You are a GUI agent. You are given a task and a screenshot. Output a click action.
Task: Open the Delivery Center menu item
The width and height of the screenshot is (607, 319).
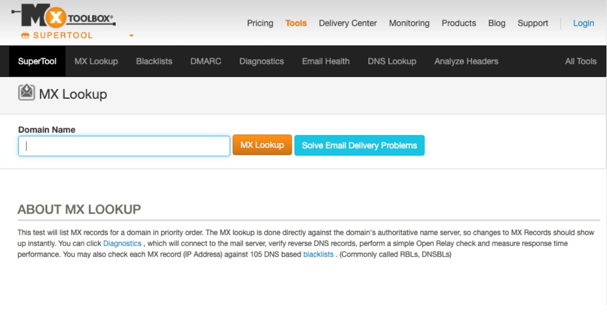click(x=348, y=23)
